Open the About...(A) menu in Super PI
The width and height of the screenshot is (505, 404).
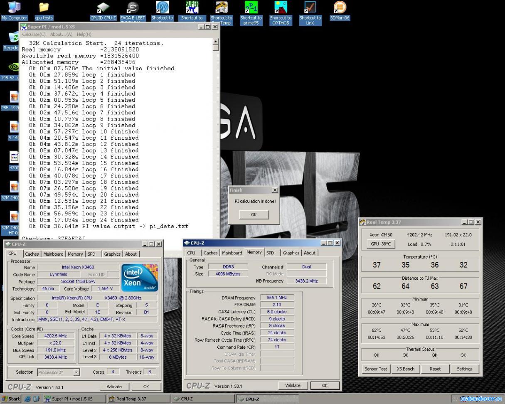[61, 34]
